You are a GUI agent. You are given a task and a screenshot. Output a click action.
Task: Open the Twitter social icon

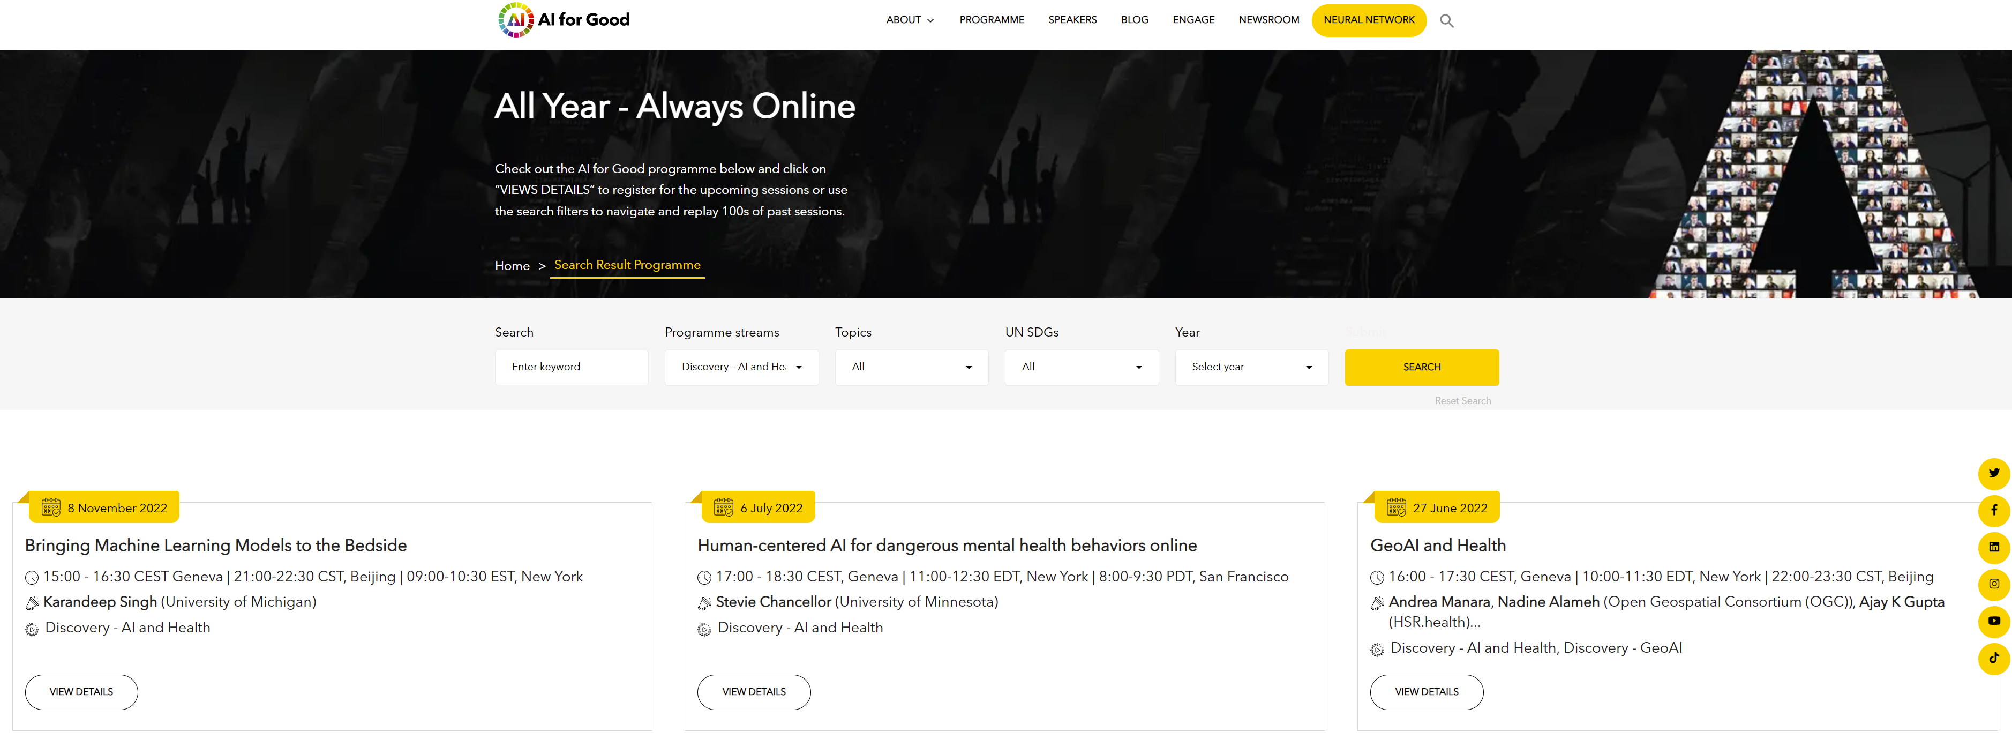pyautogui.click(x=1993, y=473)
